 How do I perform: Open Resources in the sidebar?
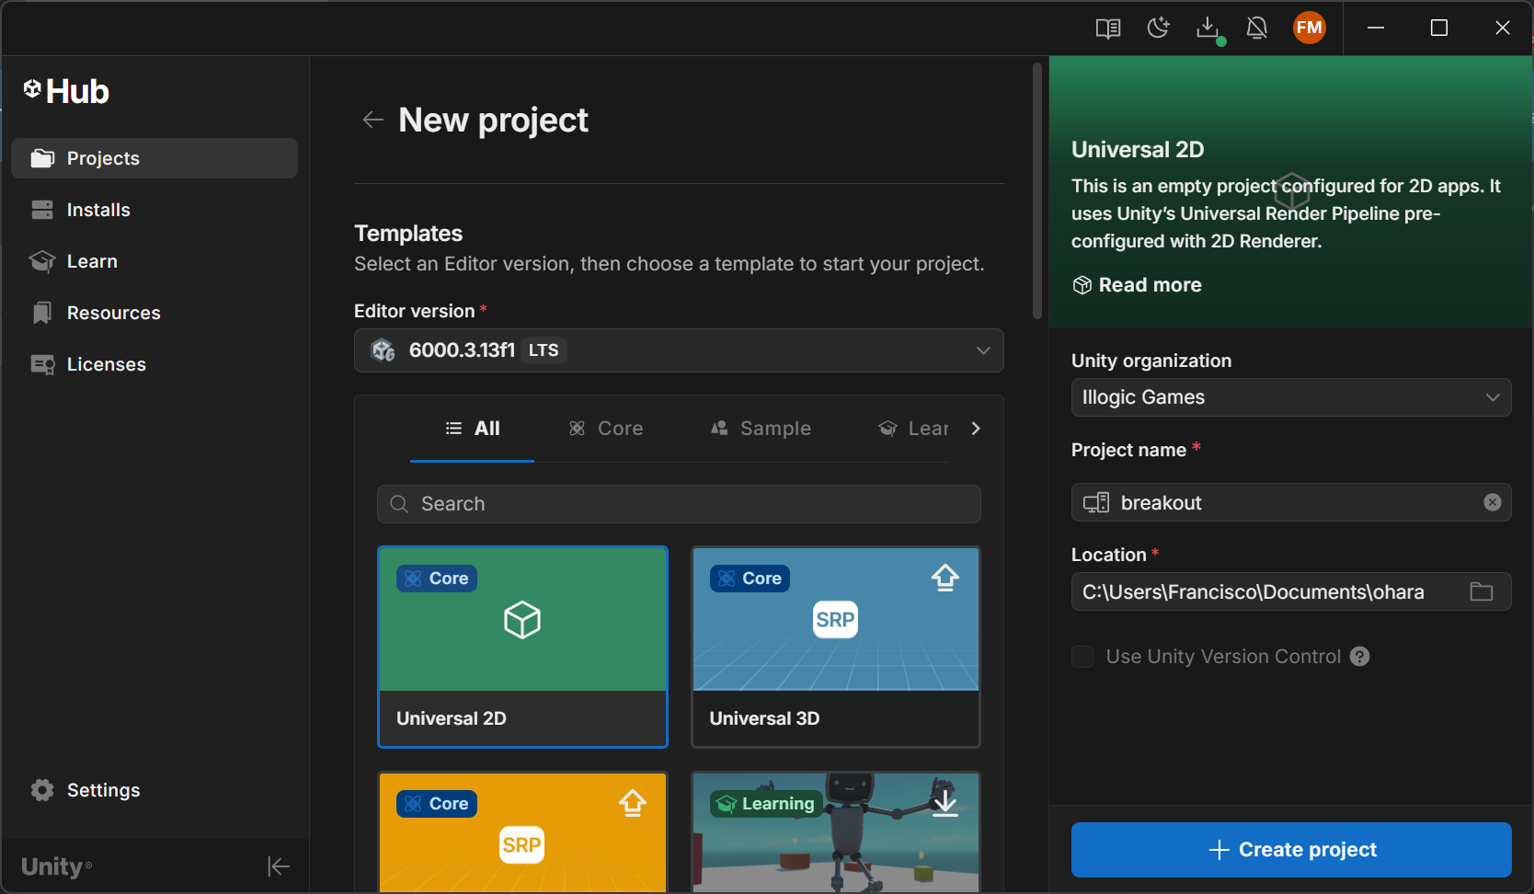(155, 313)
